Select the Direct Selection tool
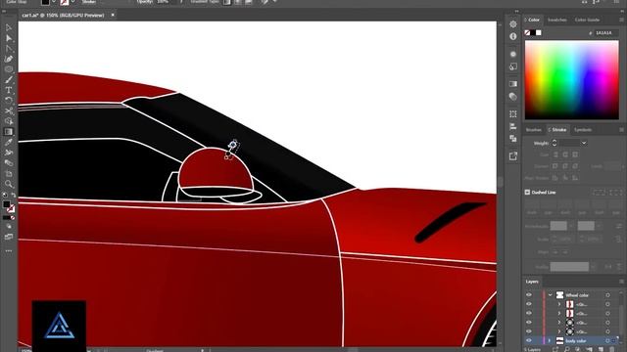 tap(9, 38)
